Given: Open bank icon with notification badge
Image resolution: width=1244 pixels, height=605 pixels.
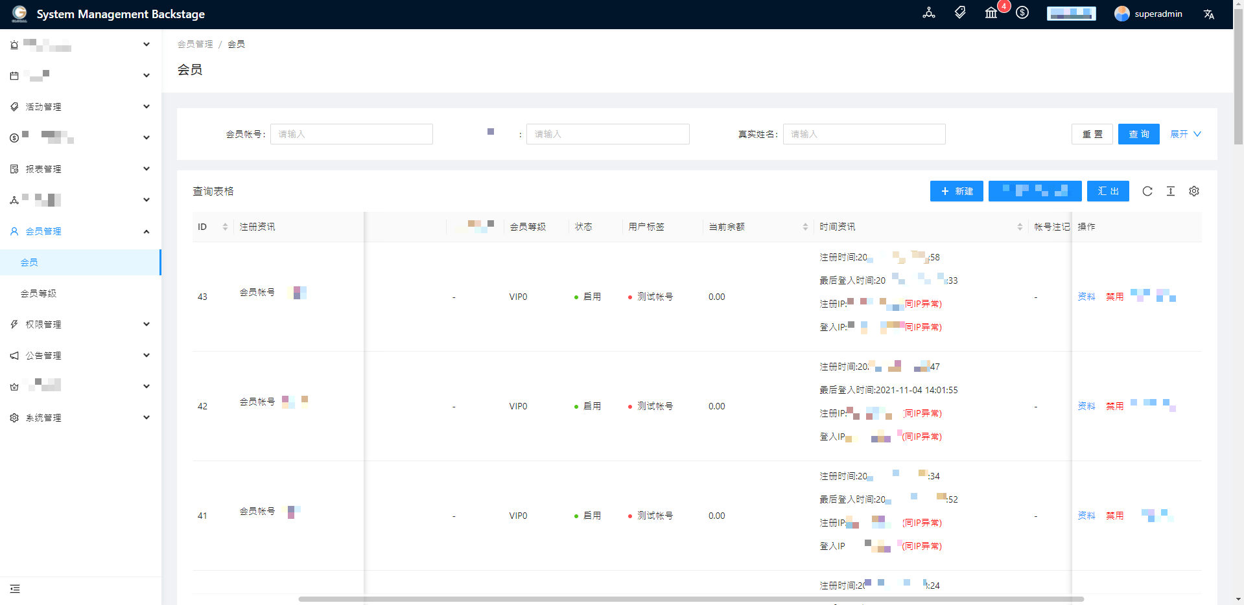Looking at the screenshot, I should point(991,13).
